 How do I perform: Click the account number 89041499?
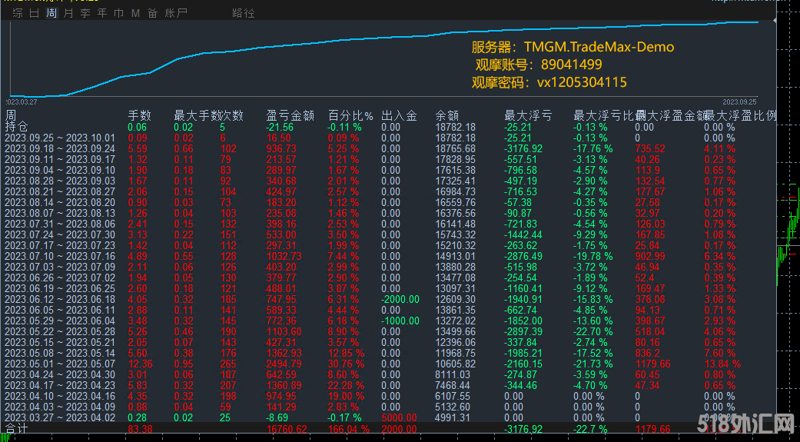pyautogui.click(x=572, y=65)
